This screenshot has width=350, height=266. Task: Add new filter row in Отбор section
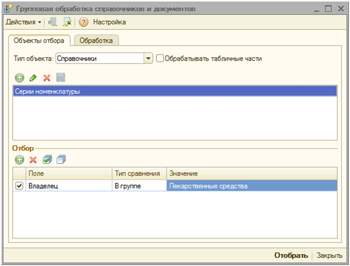pos(20,160)
